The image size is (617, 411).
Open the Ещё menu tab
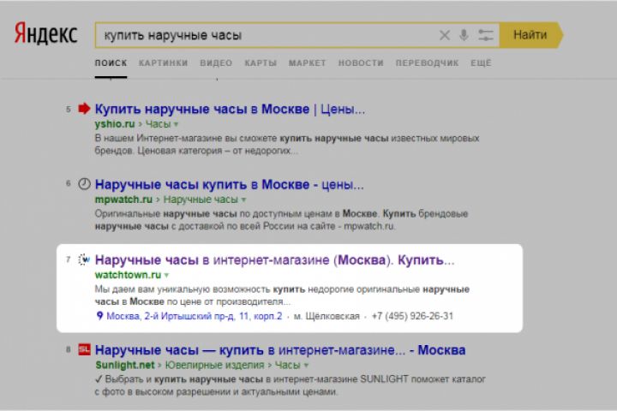[x=481, y=63]
